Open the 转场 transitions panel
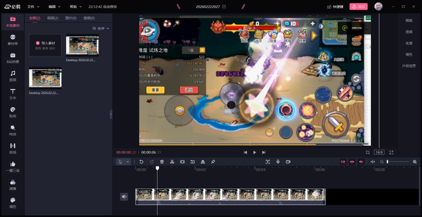422x217 pixels. tap(13, 148)
